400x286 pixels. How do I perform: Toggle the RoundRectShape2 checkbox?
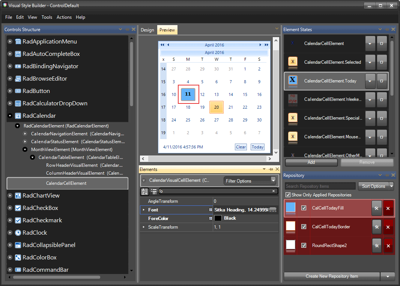[x=304, y=246]
